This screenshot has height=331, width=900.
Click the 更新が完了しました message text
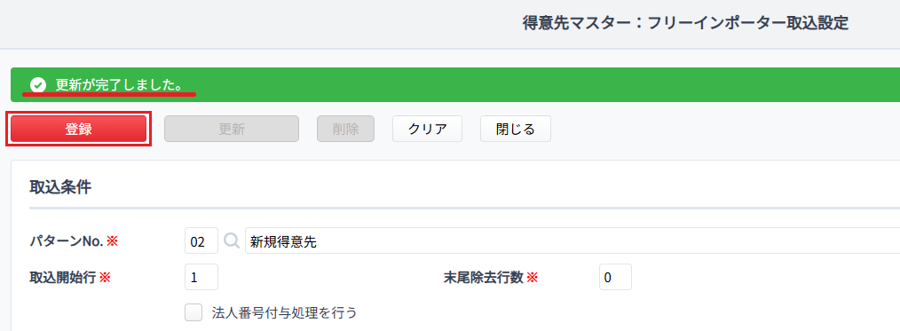pos(119,85)
